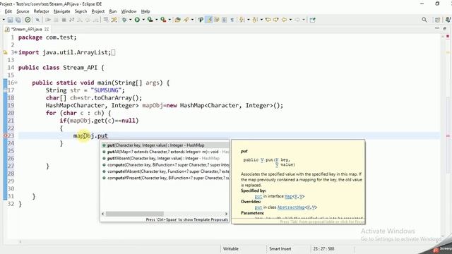This screenshot has width=452, height=254.
Task: Open the Coverage dropdown arrow
Action: 157,20
